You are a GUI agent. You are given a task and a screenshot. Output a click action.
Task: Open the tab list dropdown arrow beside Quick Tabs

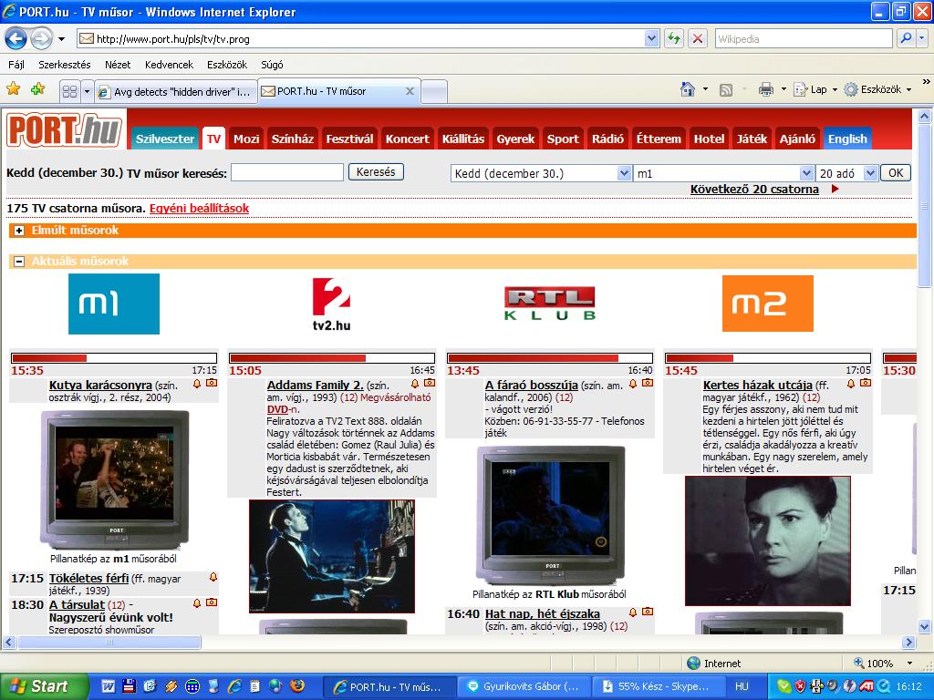point(87,92)
